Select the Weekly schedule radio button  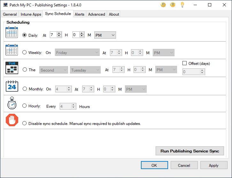coord(24,52)
